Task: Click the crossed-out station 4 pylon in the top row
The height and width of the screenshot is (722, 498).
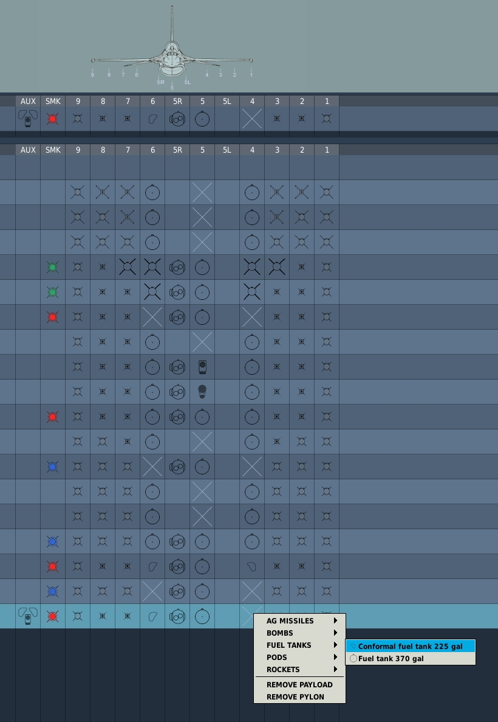Action: [x=252, y=119]
